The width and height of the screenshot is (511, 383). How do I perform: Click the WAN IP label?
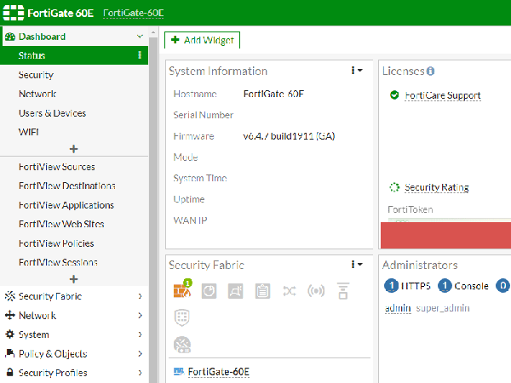point(190,220)
